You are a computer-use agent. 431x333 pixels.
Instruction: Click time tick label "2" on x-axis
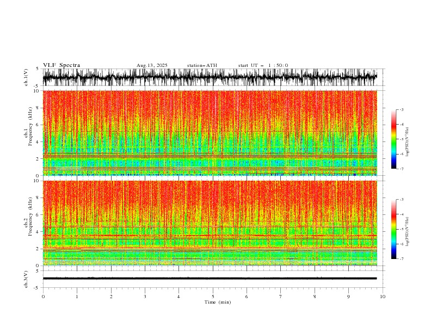click(x=111, y=297)
